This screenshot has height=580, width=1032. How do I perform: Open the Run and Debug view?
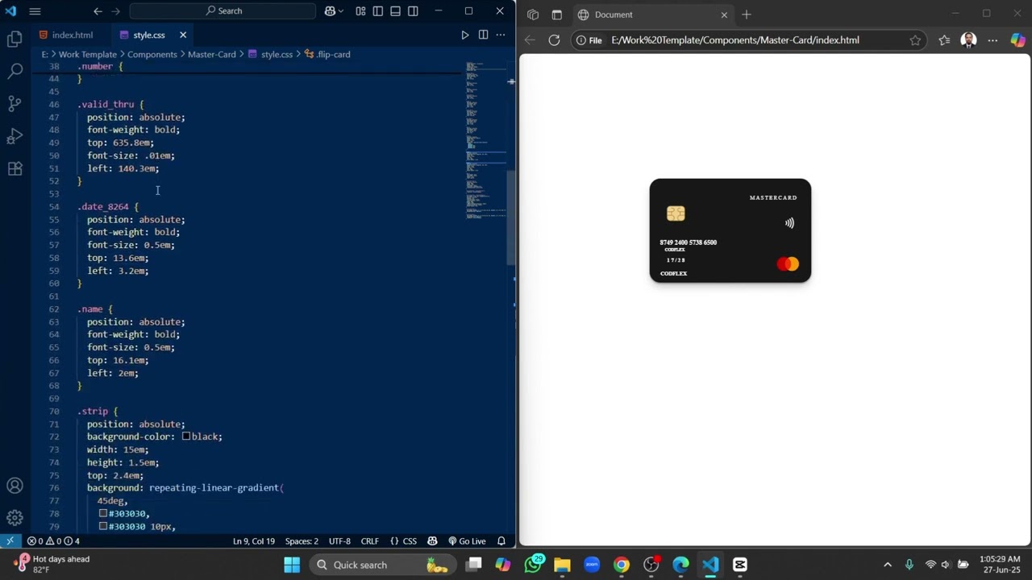(15, 136)
